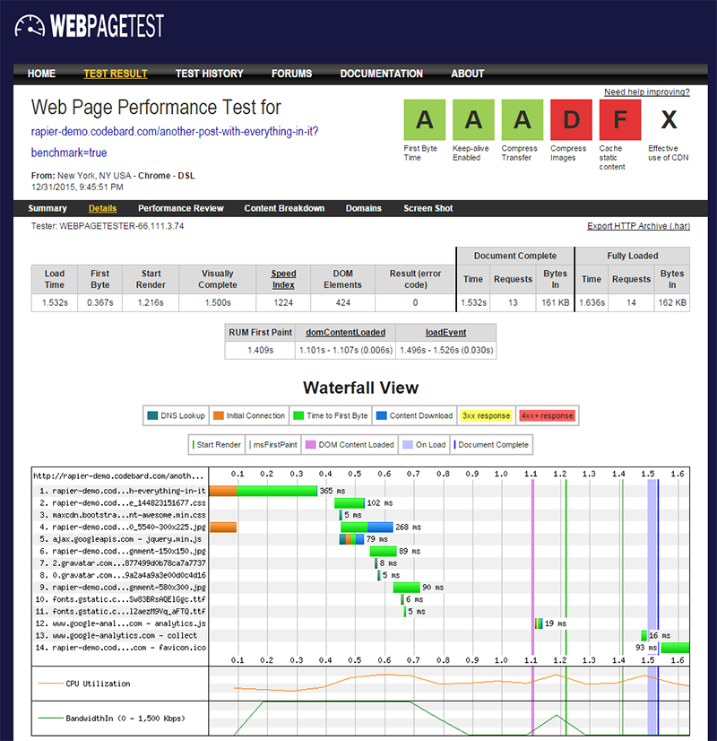Click the DNS Lookup legend color swatch
The height and width of the screenshot is (741, 717).
click(152, 416)
